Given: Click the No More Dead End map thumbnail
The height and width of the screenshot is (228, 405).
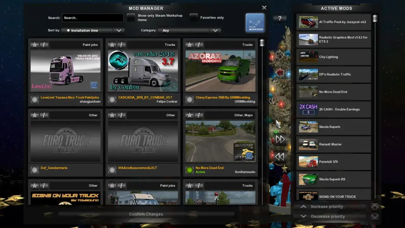Looking at the screenshot, I should [221, 141].
